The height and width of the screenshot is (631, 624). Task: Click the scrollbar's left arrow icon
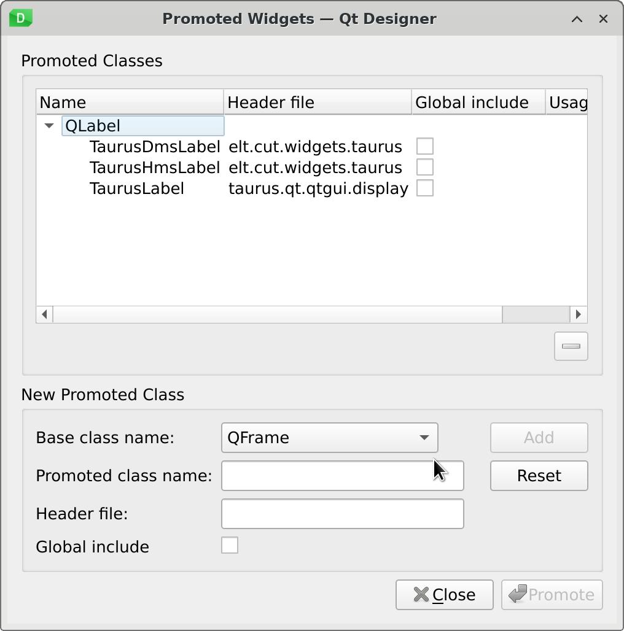pos(44,314)
